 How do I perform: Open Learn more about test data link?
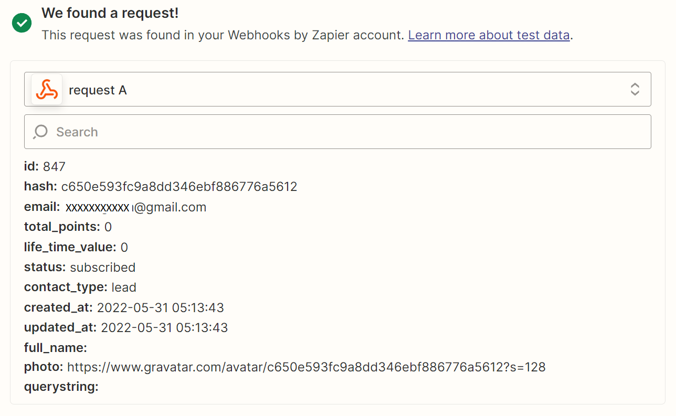(489, 35)
